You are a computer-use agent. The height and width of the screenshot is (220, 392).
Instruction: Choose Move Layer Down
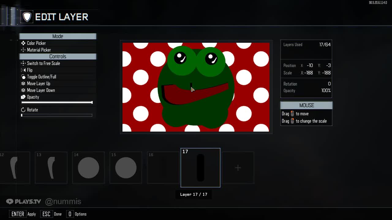(58, 90)
